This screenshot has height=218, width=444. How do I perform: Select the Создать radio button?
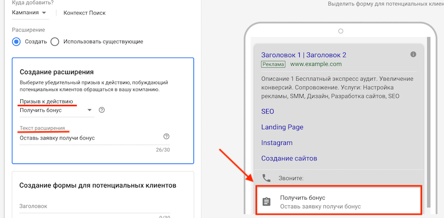[17, 42]
